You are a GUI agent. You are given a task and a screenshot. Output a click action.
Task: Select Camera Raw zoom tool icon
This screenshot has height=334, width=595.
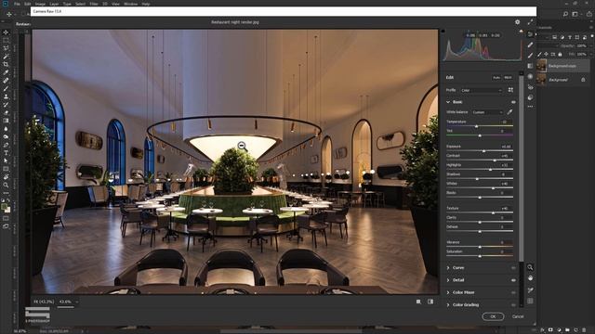coord(530,267)
